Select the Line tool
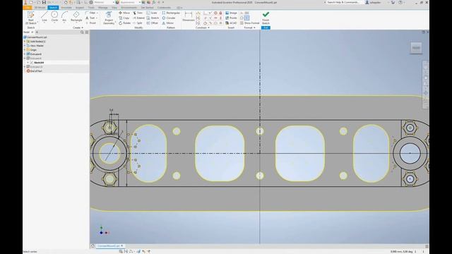452x254 pixels. point(44,17)
